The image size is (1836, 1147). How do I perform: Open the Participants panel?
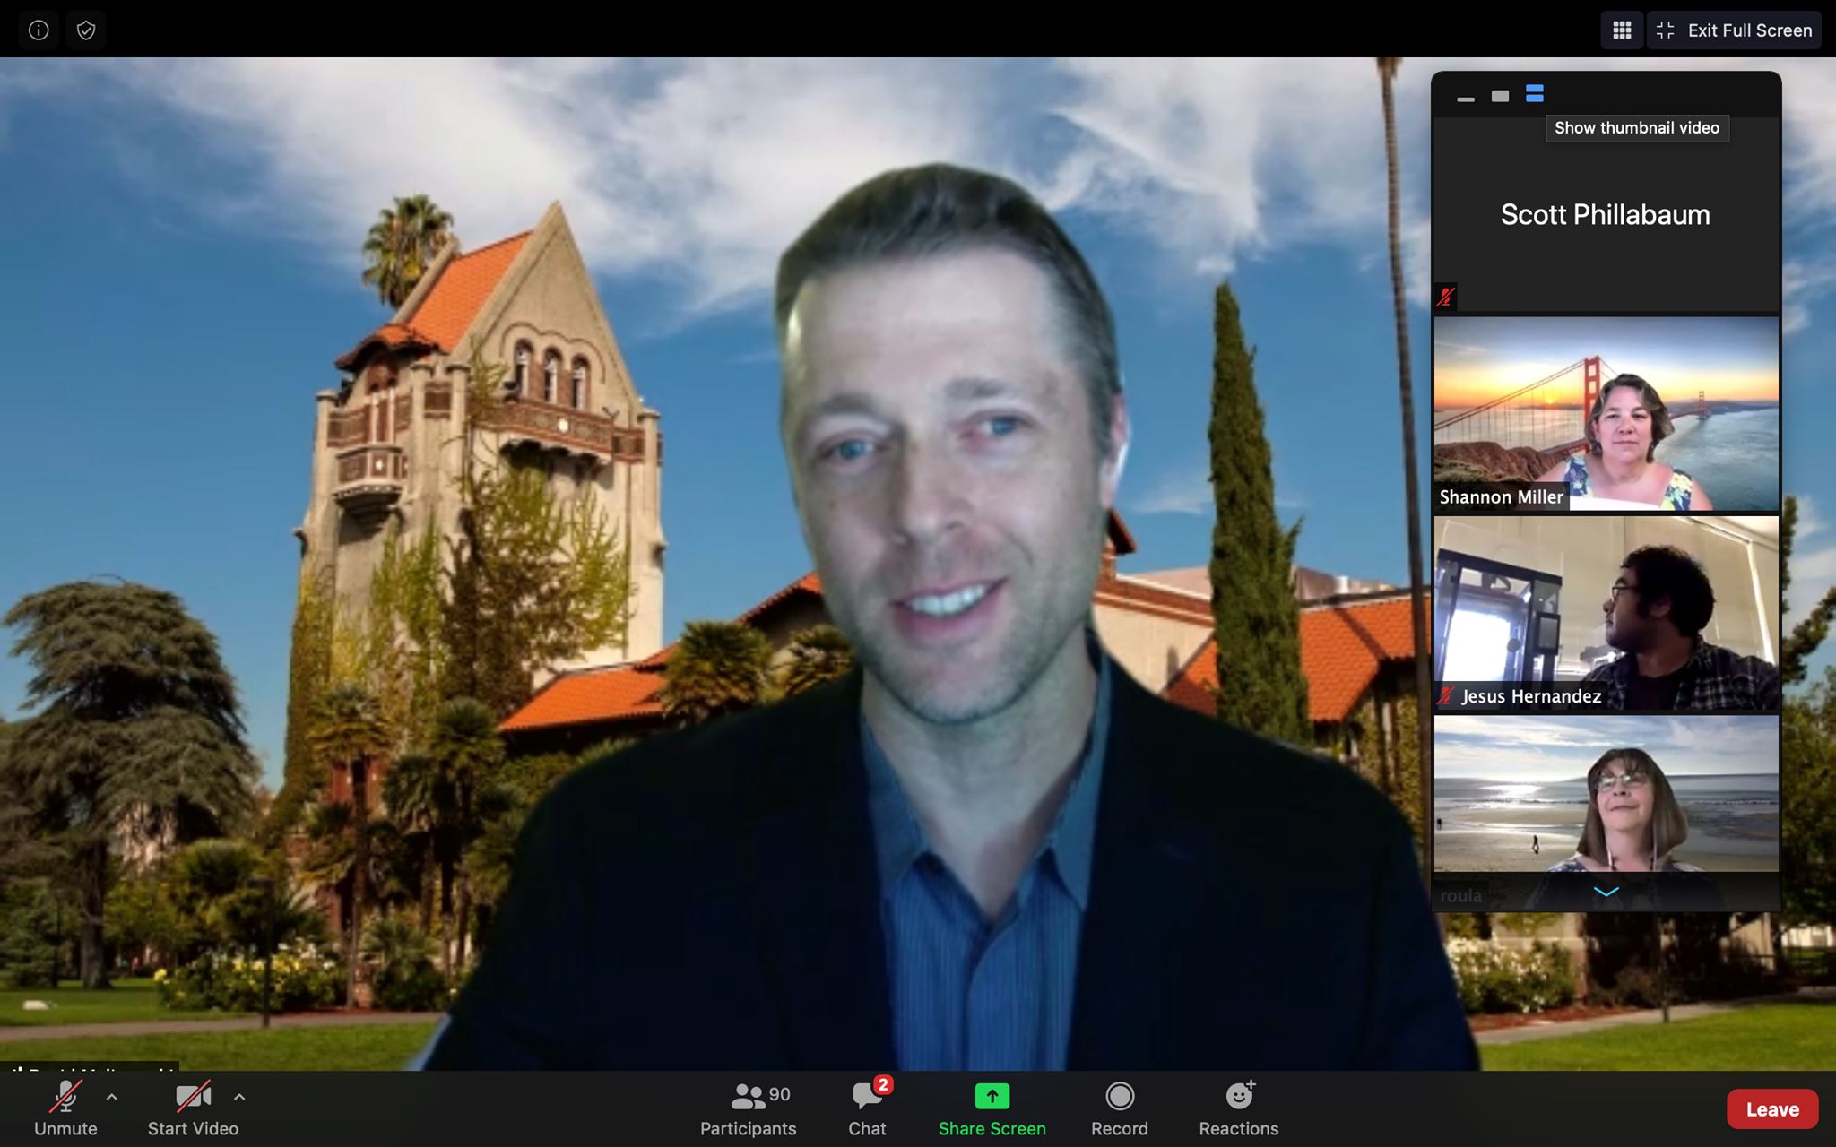pyautogui.click(x=748, y=1108)
